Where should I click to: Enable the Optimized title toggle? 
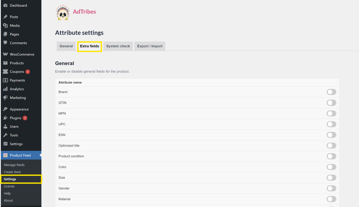point(331,145)
